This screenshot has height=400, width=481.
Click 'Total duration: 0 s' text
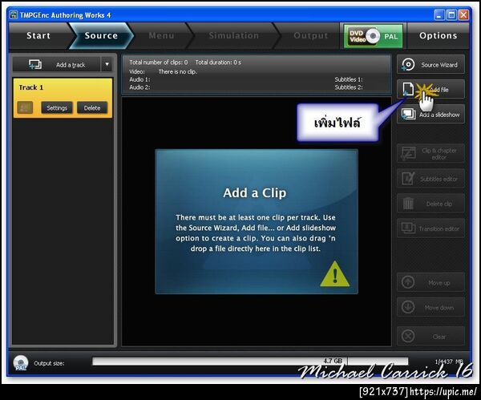(218, 63)
